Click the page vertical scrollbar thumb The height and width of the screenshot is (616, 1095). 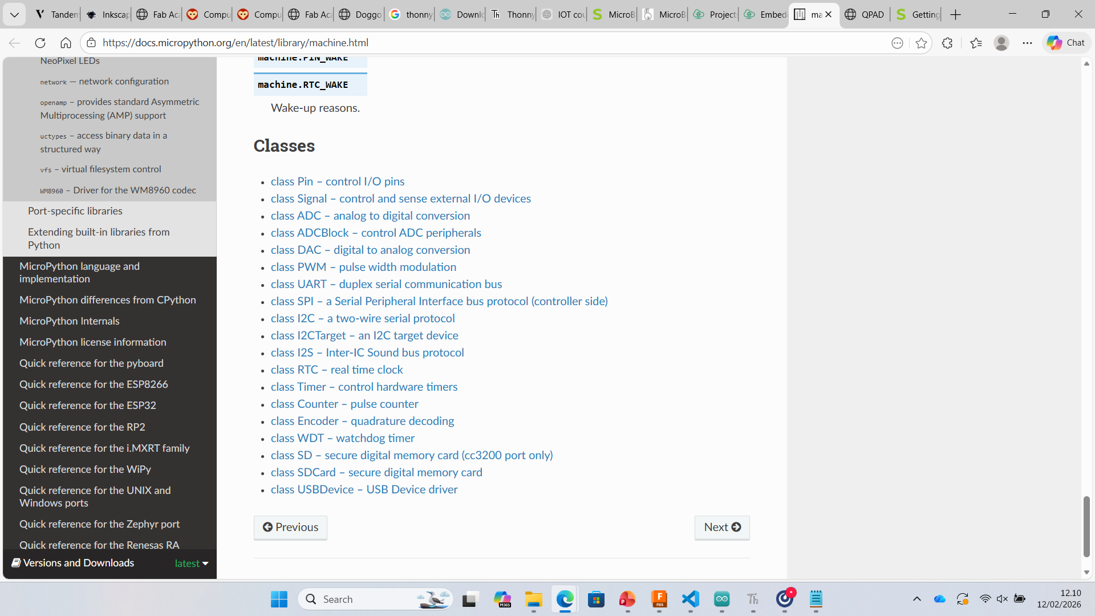1086,526
